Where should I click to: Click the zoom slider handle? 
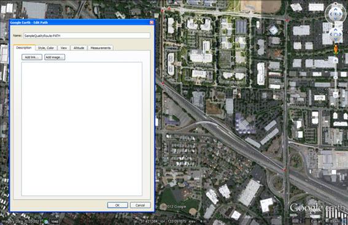335,77
